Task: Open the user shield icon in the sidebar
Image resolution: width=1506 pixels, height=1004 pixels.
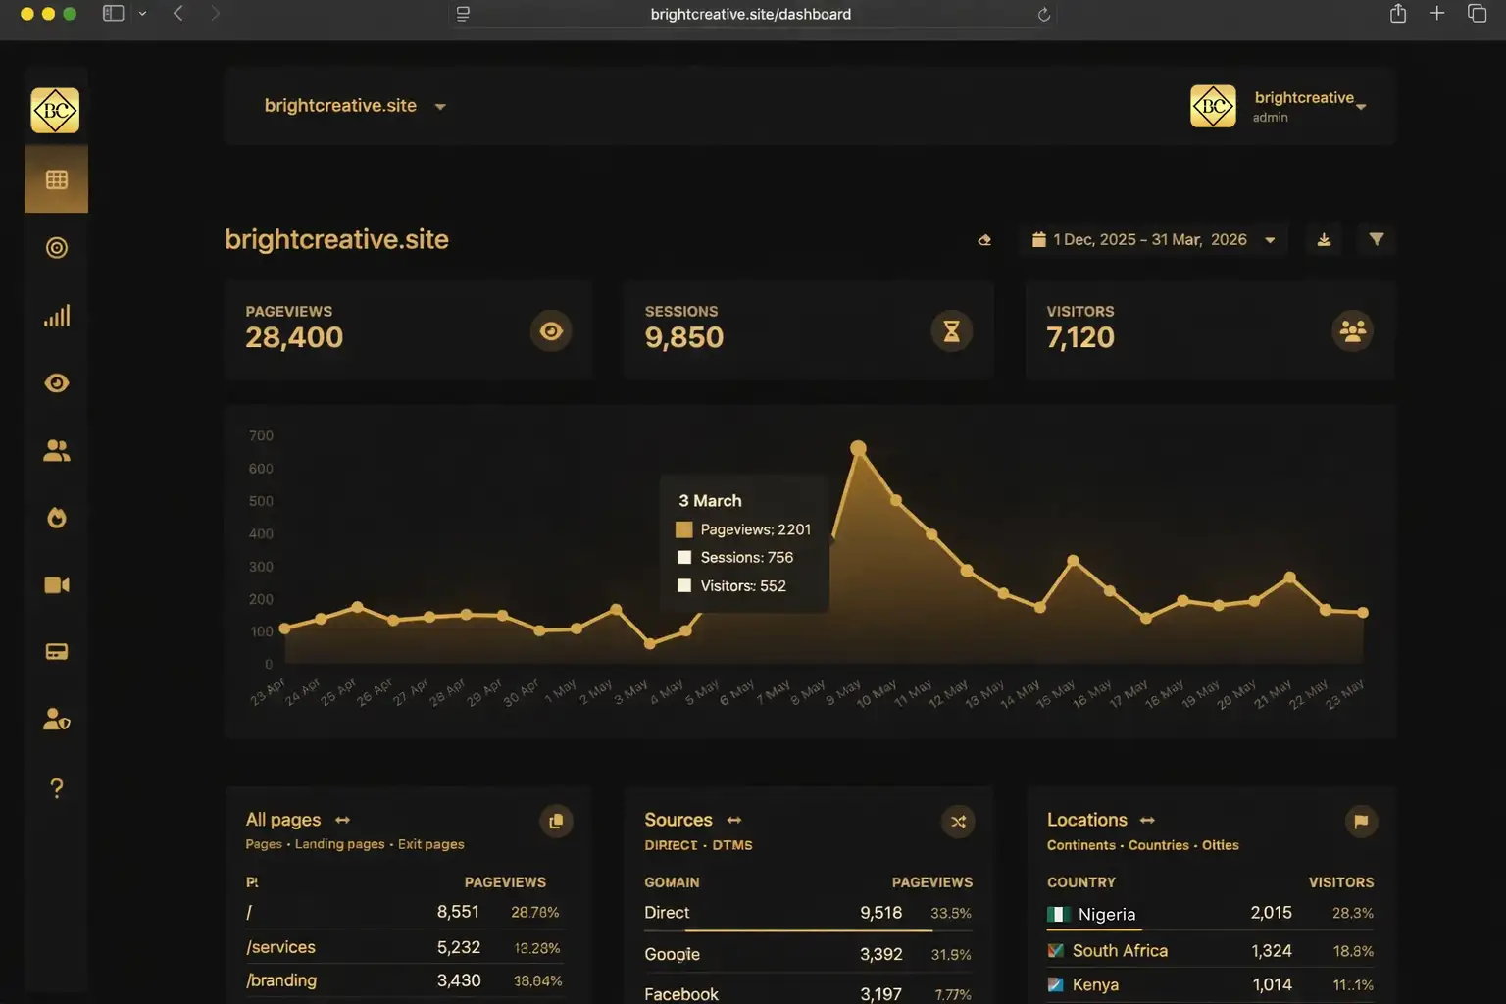Action: [57, 720]
